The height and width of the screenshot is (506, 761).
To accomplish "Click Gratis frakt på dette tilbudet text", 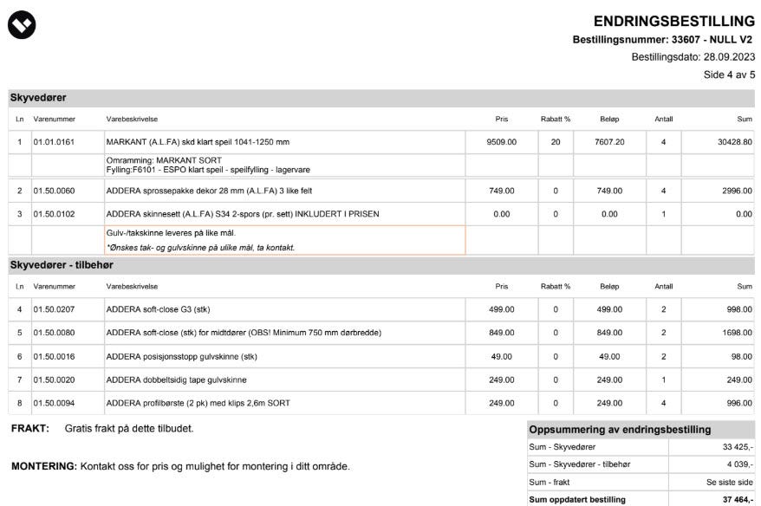I will pyautogui.click(x=129, y=429).
